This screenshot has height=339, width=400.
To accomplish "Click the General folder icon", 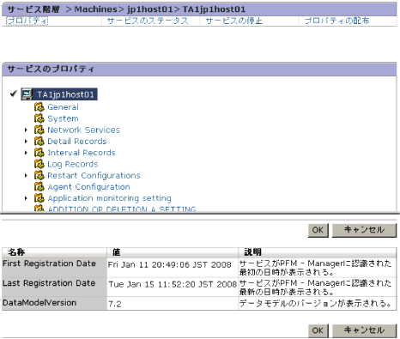I will (x=39, y=107).
